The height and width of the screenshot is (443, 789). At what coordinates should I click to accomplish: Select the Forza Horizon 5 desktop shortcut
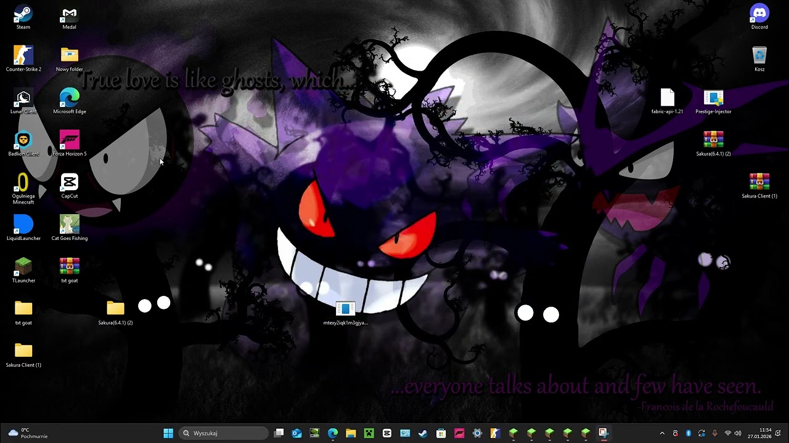[70, 144]
